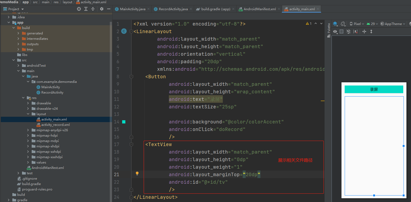Click the horizontal pack/distribute icon

(x=364, y=31)
